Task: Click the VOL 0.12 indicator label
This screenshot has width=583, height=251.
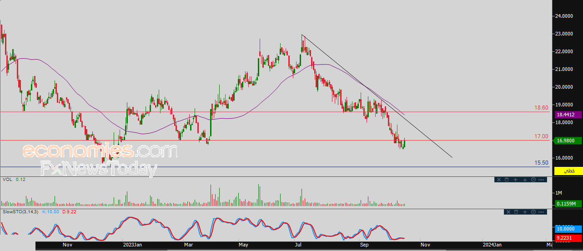Action: pyautogui.click(x=14, y=180)
